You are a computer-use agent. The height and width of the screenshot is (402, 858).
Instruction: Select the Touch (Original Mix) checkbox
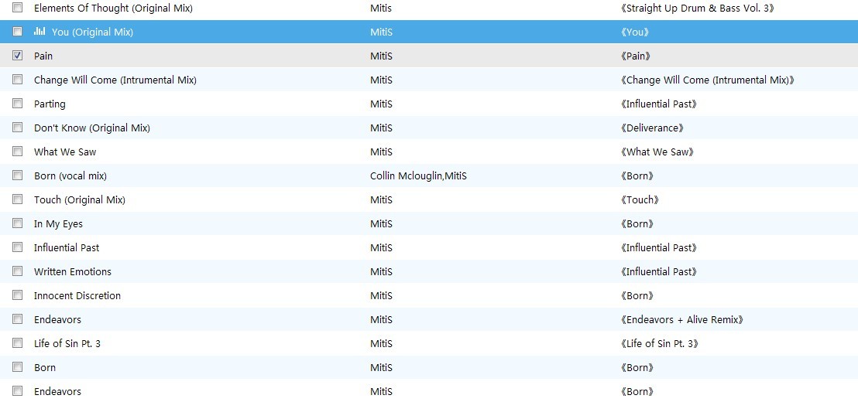[x=18, y=200]
